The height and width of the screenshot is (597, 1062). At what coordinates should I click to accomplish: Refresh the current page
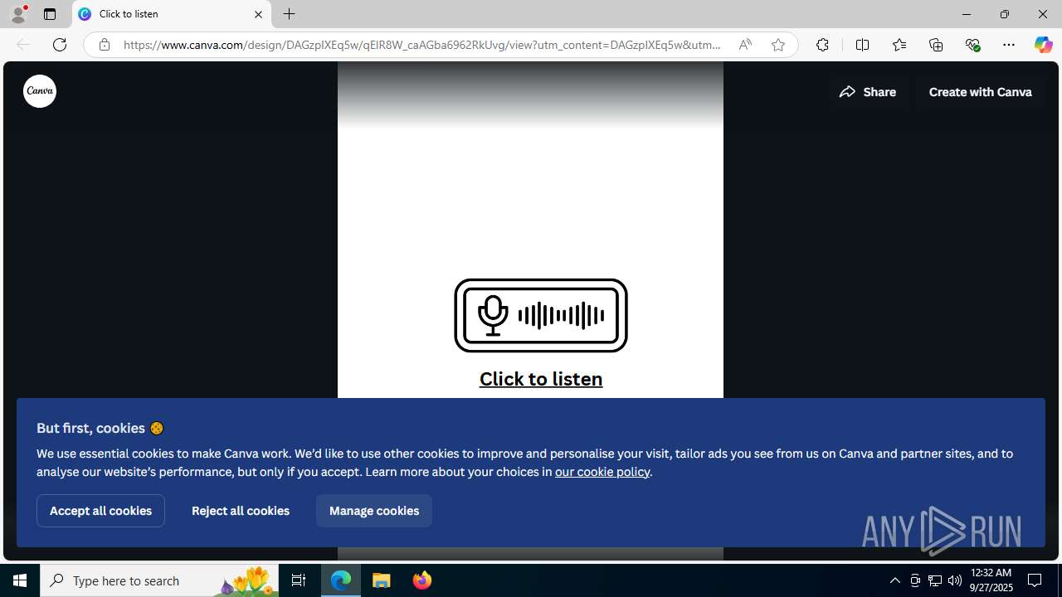(x=60, y=45)
